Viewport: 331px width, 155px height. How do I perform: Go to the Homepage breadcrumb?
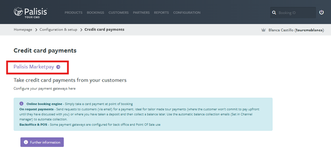coord(23,29)
